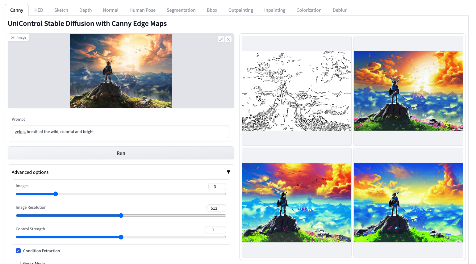Select the Inpainting tab
Viewport: 476px width, 264px height.
274,10
